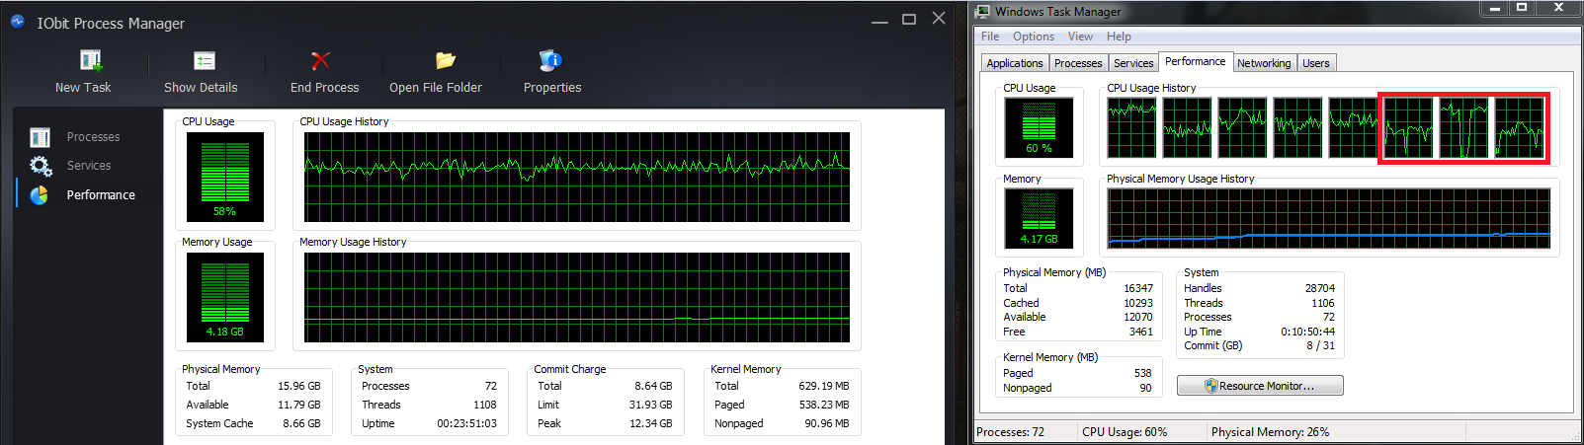Click the Kernel Memory Paged value 538
The image size is (1584, 445).
click(1143, 374)
